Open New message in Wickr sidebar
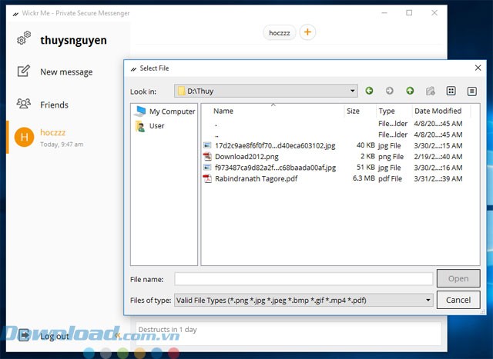The height and width of the screenshot is (359, 493). tap(65, 72)
